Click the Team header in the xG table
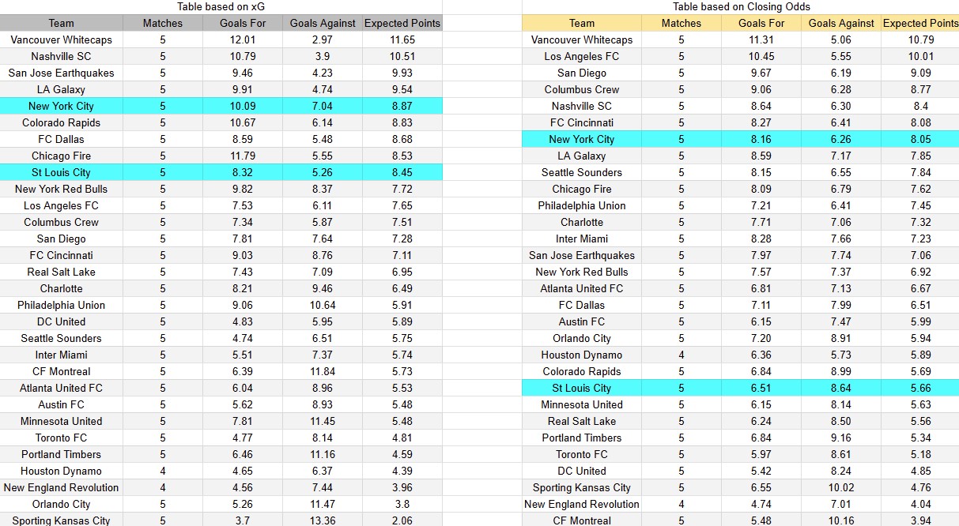Viewport: 959px width, 526px height. click(61, 23)
